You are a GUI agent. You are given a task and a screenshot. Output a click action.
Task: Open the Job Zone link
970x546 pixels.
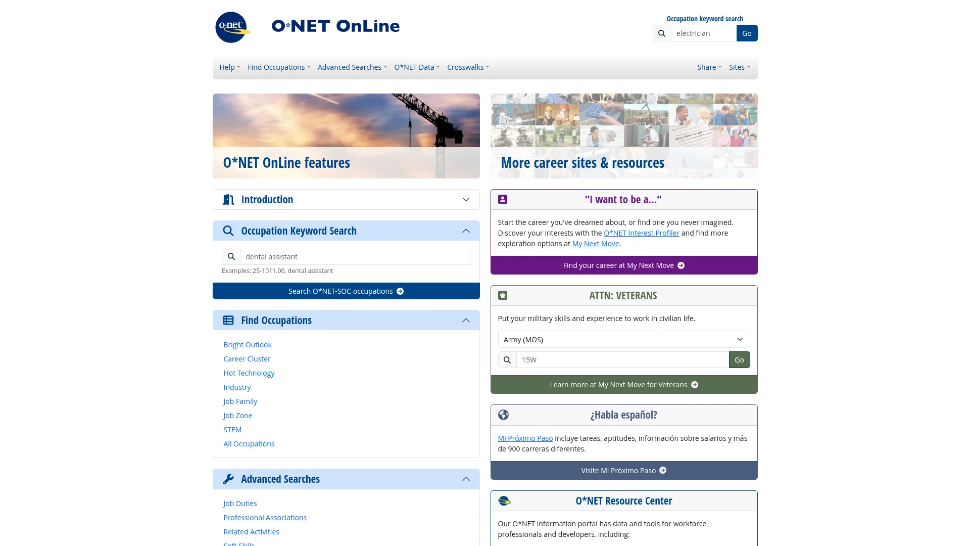point(237,416)
